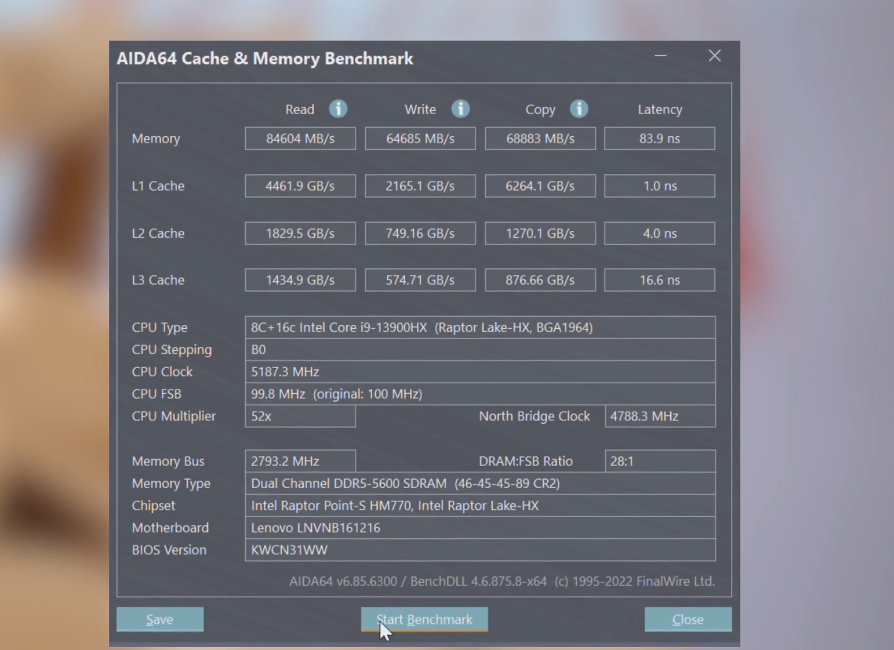The image size is (894, 650).
Task: Click L1 Cache write value 2165.1 GB/s
Action: [420, 186]
